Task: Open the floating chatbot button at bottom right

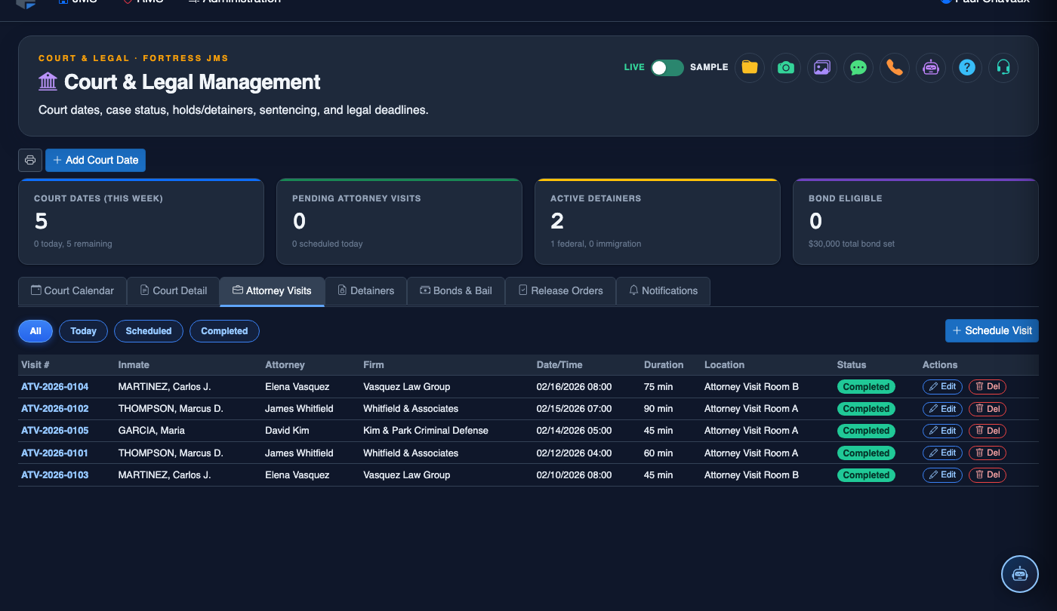Action: pyautogui.click(x=1020, y=573)
